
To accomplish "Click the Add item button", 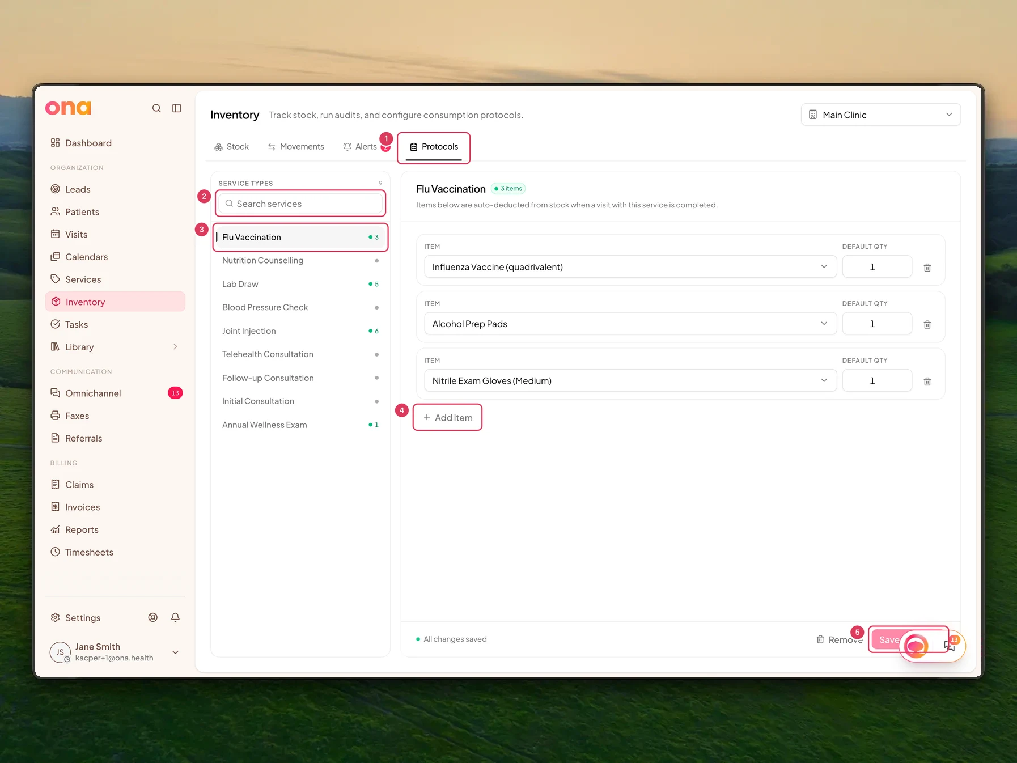I will (447, 418).
